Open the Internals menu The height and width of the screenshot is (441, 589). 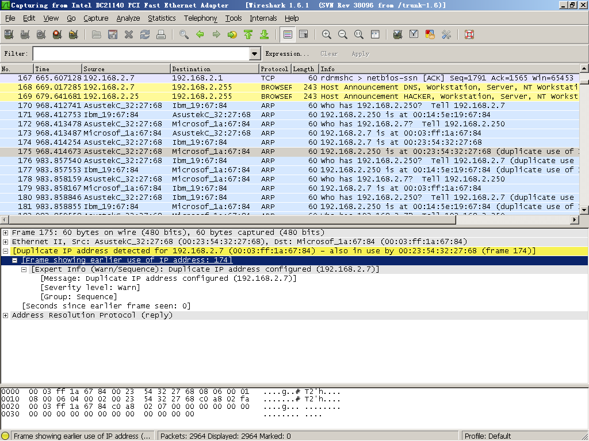click(263, 18)
